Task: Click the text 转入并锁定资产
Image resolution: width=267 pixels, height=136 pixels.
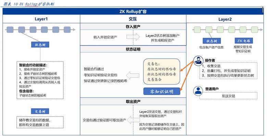Action: coord(105,37)
